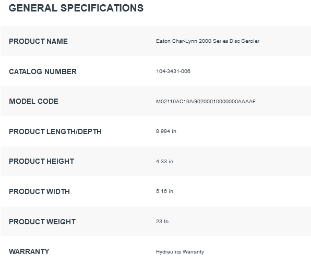
Task: Click the GENERAL SPECIFICATIONS heading
Action: pos(76,8)
